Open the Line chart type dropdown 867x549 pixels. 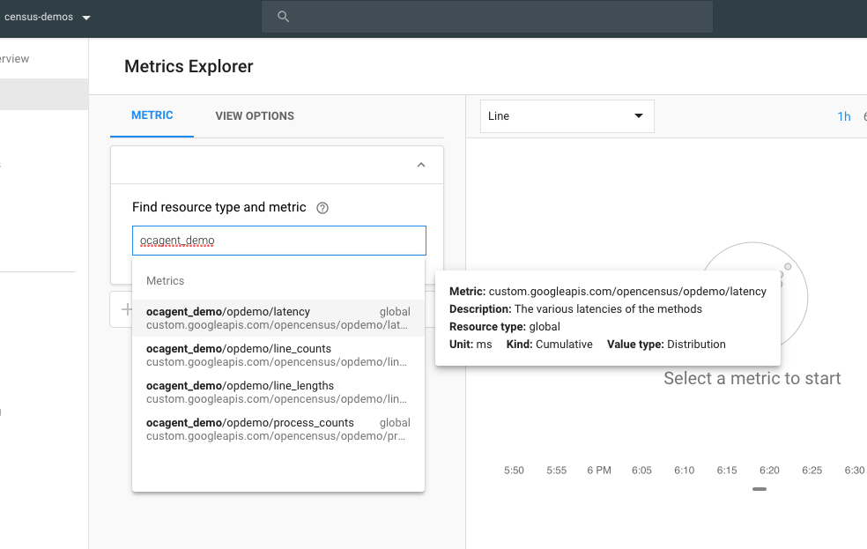point(567,116)
